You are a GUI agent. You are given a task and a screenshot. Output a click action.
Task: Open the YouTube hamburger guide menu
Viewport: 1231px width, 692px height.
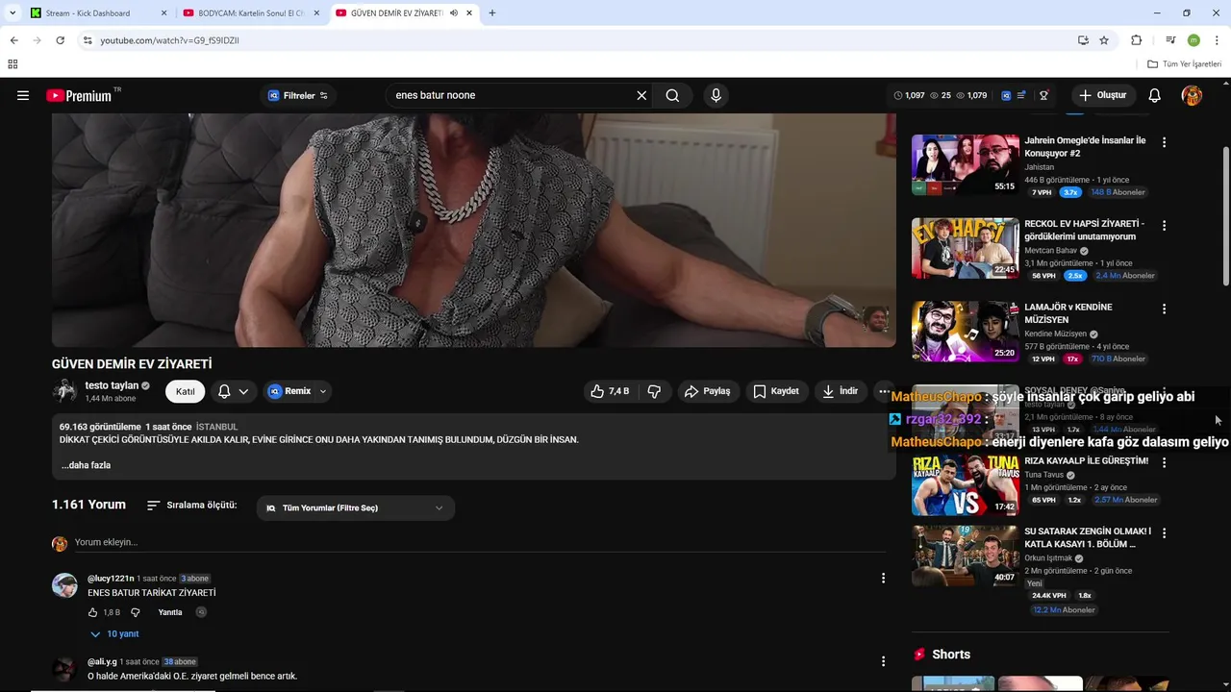pyautogui.click(x=23, y=95)
